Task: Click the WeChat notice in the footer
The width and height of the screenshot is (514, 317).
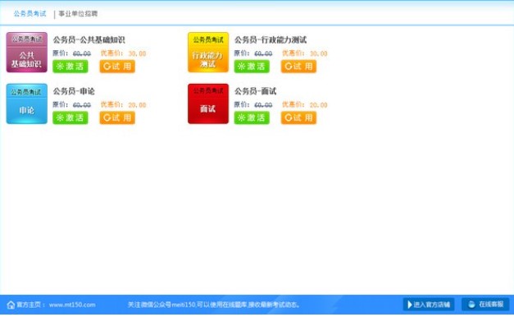Action: click(x=214, y=305)
